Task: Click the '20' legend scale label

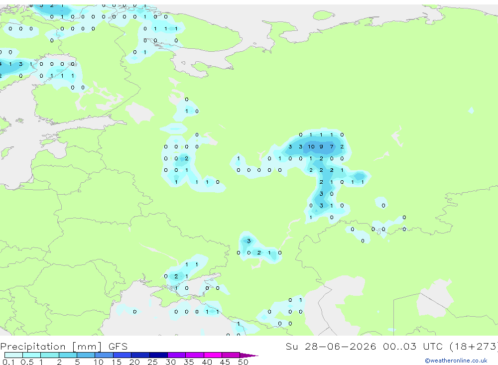Action: point(134,362)
